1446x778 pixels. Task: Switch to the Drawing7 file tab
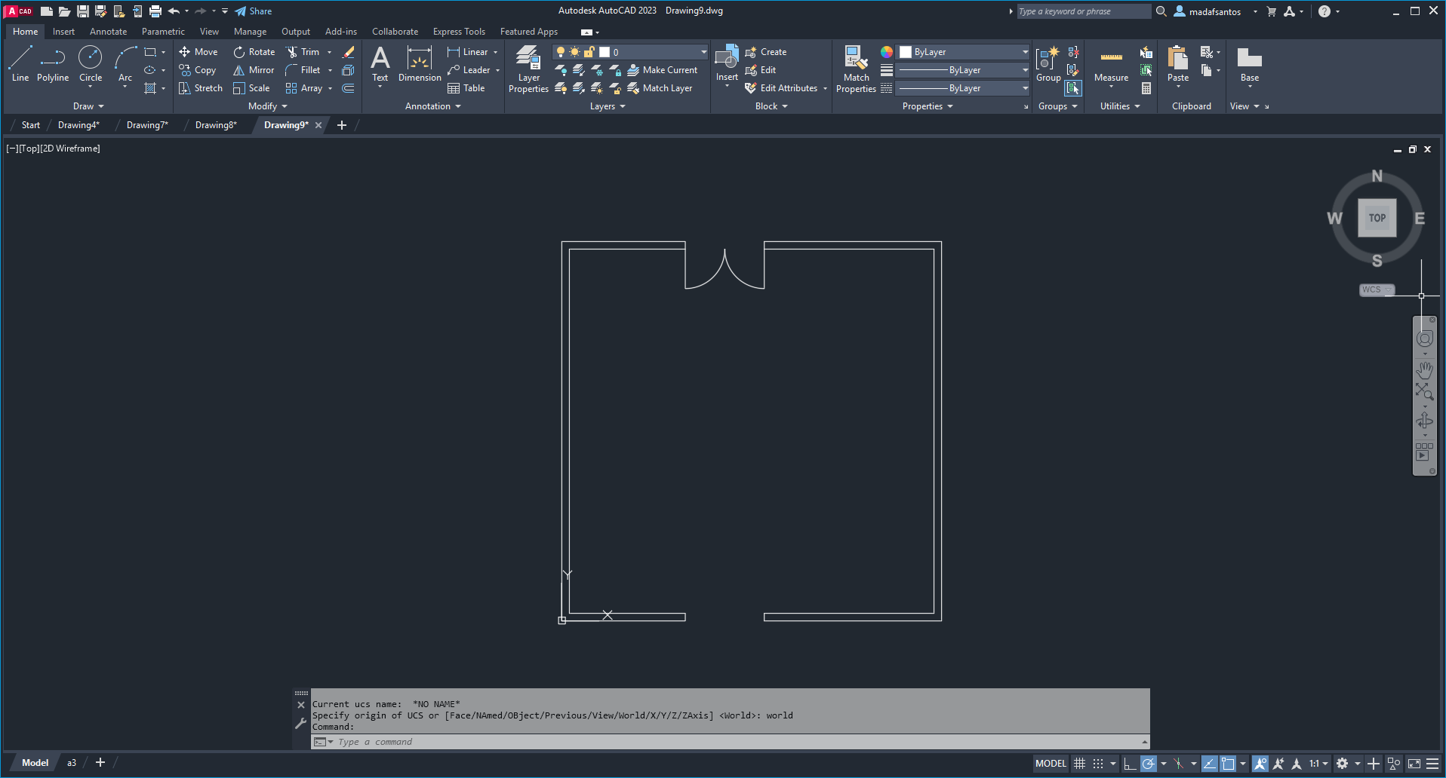pos(147,125)
